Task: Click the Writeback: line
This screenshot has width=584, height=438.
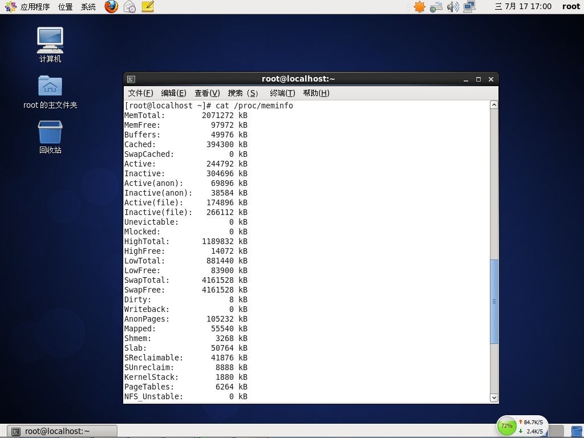Action: [x=186, y=309]
